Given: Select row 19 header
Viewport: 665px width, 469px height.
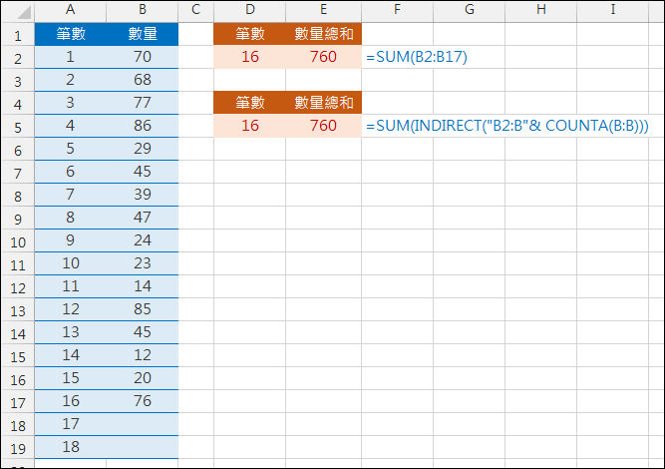Looking at the screenshot, I should [x=17, y=447].
